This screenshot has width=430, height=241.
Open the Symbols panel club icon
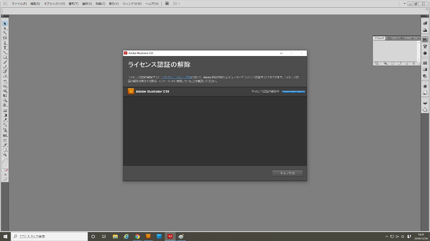pyautogui.click(x=425, y=53)
